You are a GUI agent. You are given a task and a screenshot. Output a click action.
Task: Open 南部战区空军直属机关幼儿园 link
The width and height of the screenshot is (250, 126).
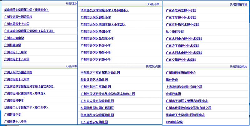coord(100,73)
